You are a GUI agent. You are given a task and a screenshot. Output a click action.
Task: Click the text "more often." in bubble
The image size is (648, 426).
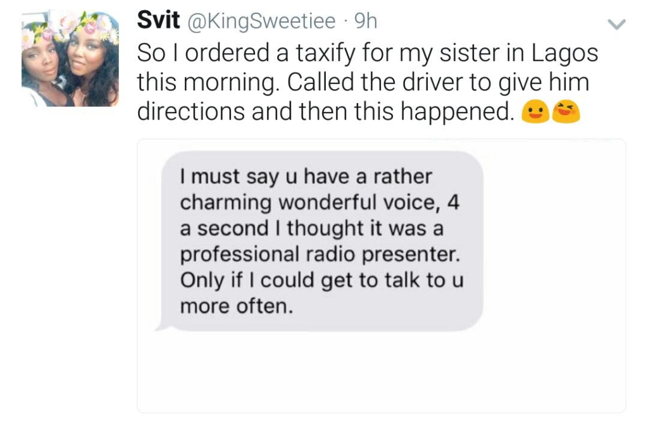point(237,307)
